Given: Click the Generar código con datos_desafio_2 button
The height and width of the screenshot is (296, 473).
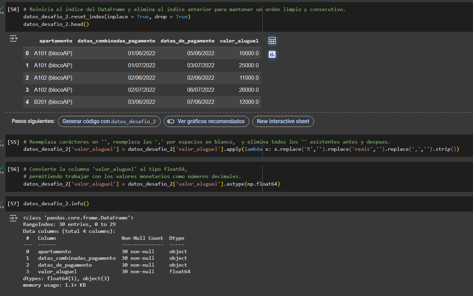Looking at the screenshot, I should tap(109, 121).
